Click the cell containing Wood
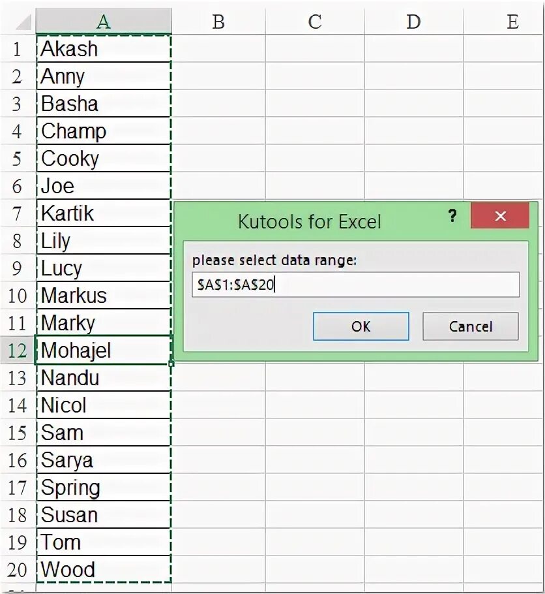Viewport: 545px width, 594px height. coord(104,569)
